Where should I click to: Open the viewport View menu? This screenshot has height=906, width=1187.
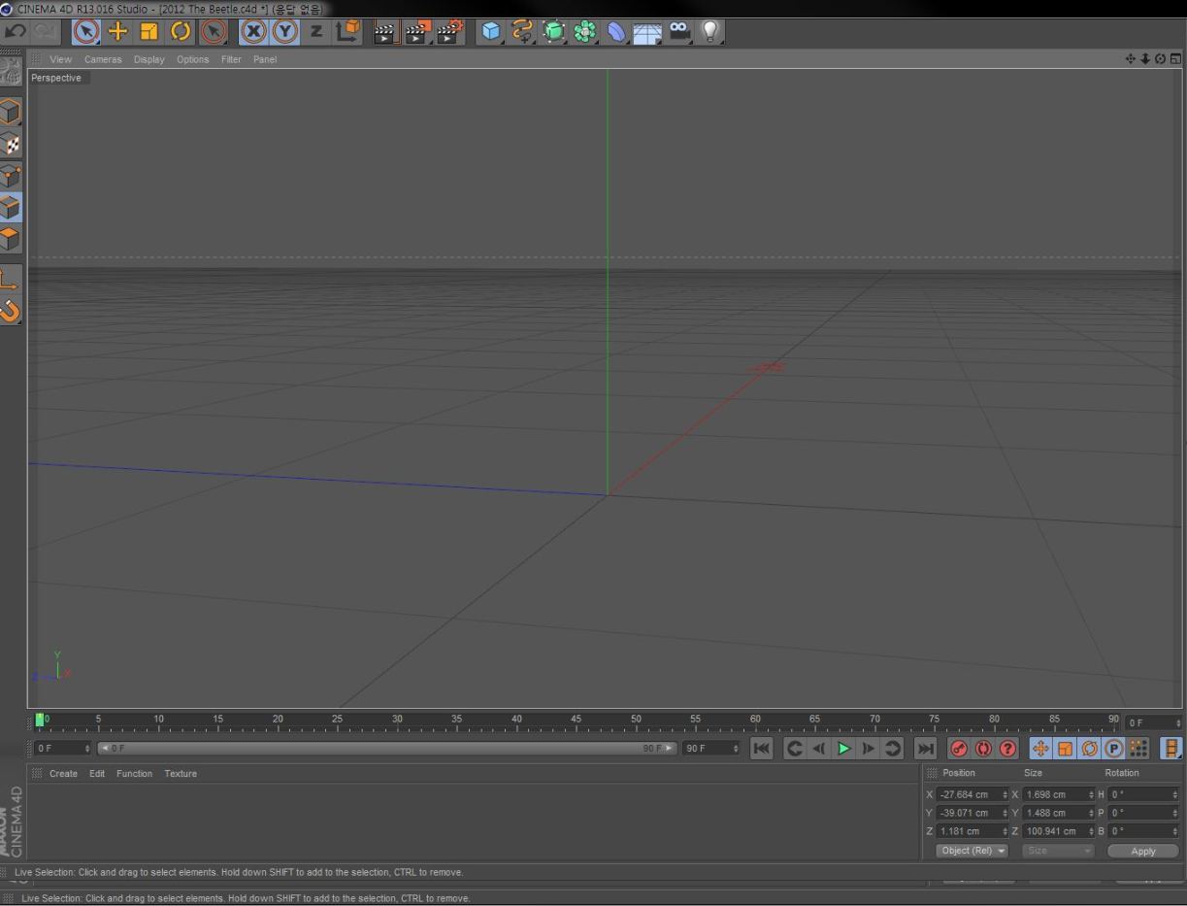[x=60, y=59]
